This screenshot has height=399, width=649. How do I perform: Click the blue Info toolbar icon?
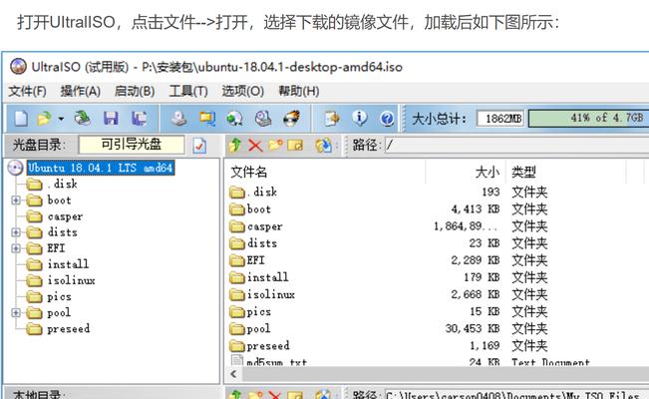click(x=359, y=119)
